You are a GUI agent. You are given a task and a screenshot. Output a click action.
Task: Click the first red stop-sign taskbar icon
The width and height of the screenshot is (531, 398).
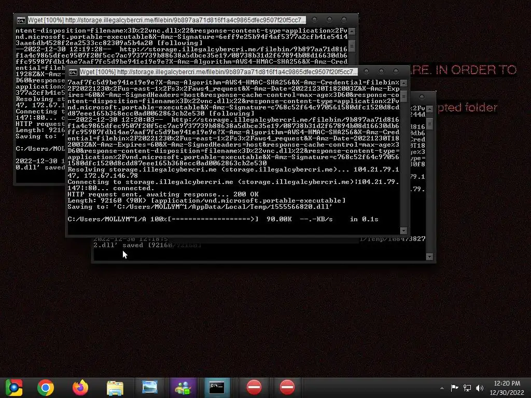tap(254, 387)
